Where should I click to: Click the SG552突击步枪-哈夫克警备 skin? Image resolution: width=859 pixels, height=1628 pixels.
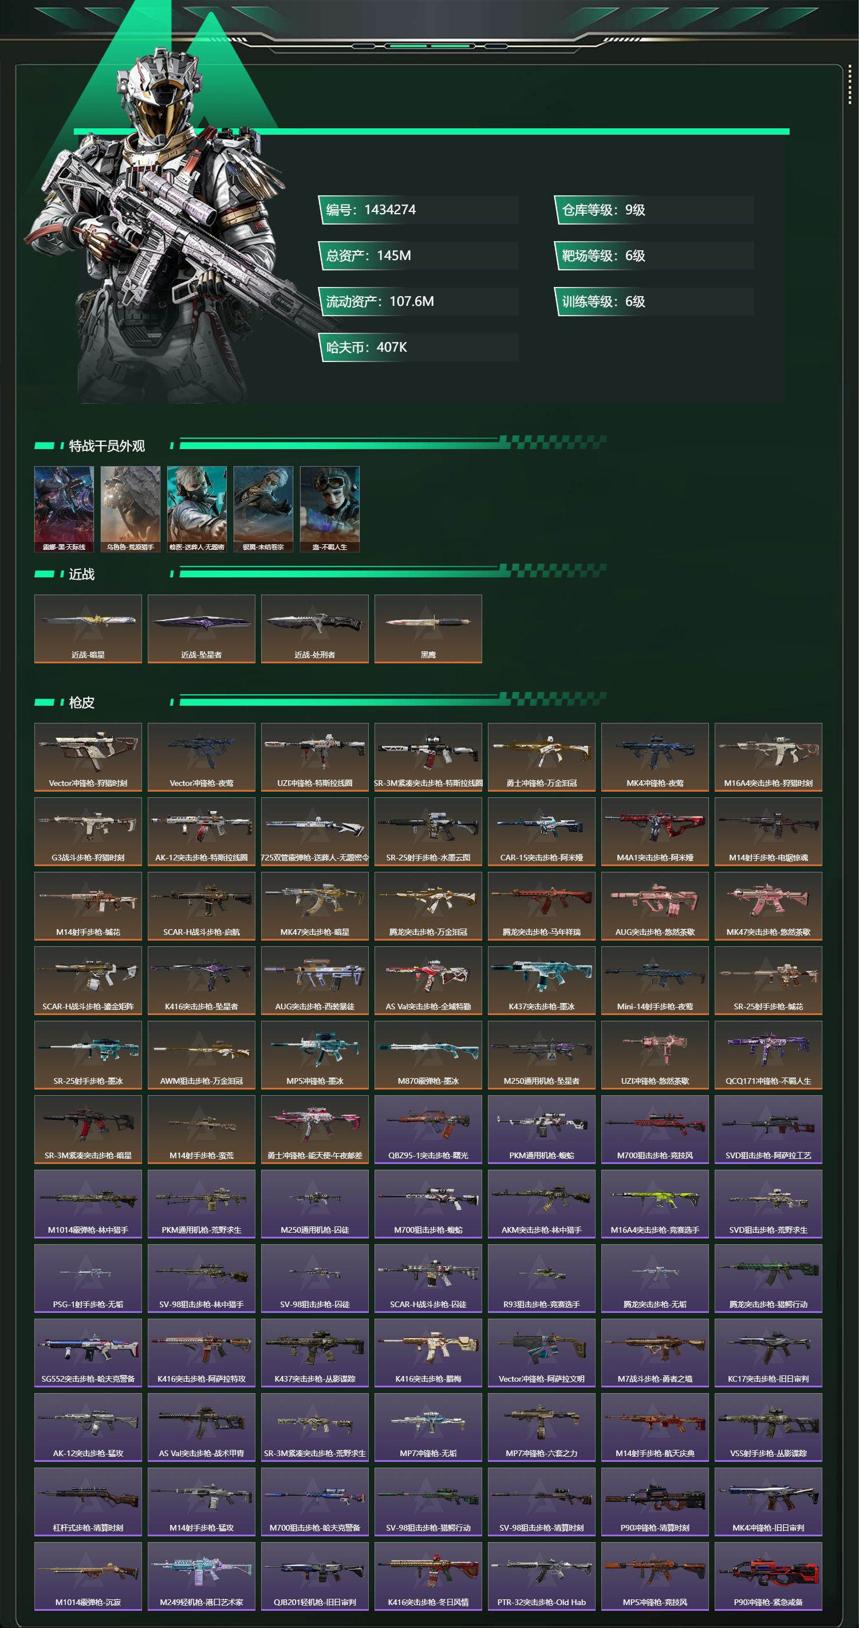[x=88, y=1353]
